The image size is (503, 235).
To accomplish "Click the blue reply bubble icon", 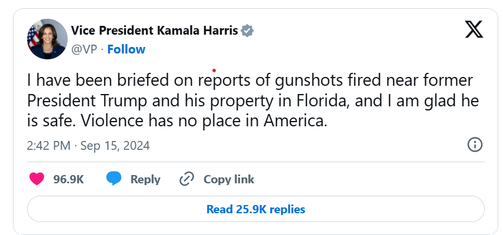I will [114, 179].
